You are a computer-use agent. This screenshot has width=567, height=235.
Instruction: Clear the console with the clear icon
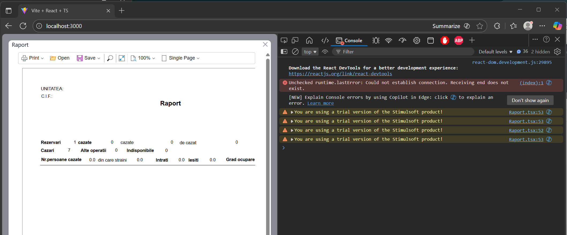tap(295, 52)
